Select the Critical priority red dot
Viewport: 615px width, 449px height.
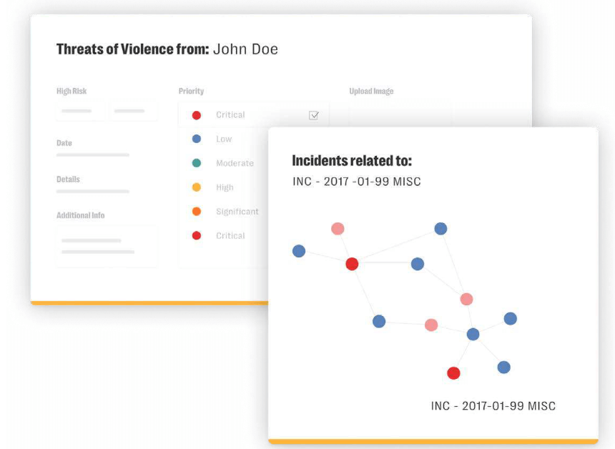point(196,114)
